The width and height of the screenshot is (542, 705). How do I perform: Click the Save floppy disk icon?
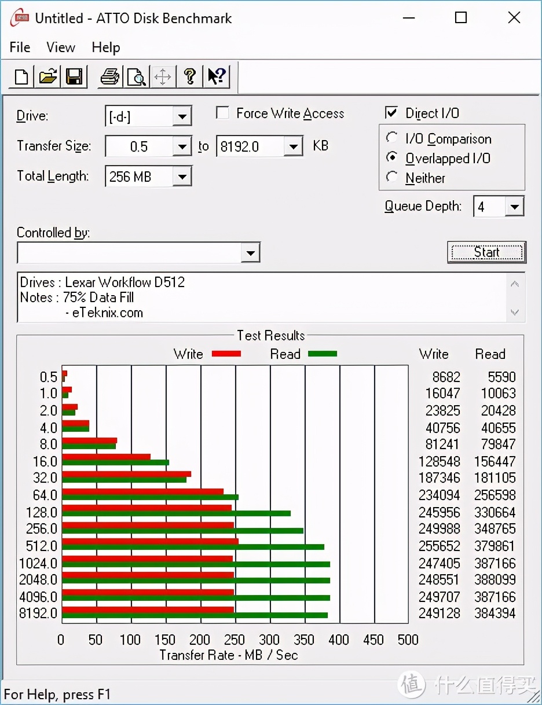pos(74,76)
